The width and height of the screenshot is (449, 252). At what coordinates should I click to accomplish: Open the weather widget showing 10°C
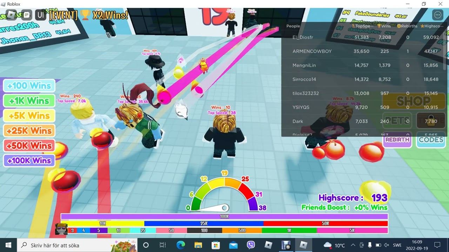tap(334, 245)
